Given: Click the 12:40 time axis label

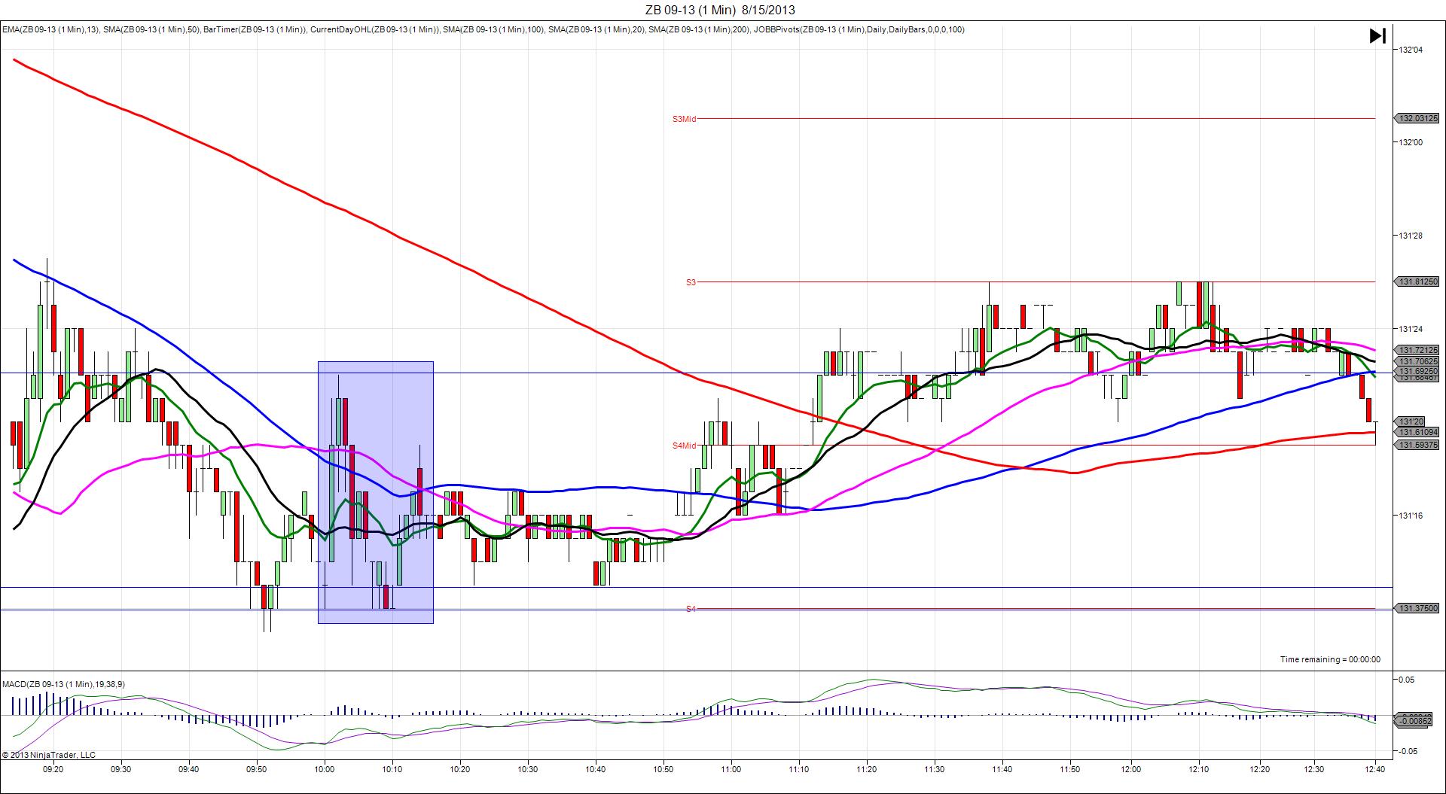Looking at the screenshot, I should [1376, 769].
